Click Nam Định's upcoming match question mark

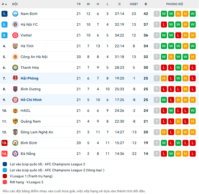click(157, 14)
